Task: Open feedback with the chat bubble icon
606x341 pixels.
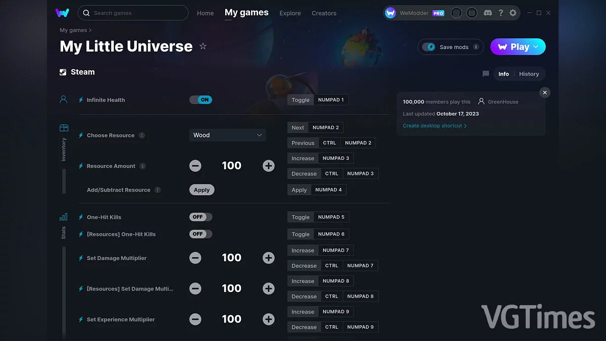Action: (x=485, y=74)
